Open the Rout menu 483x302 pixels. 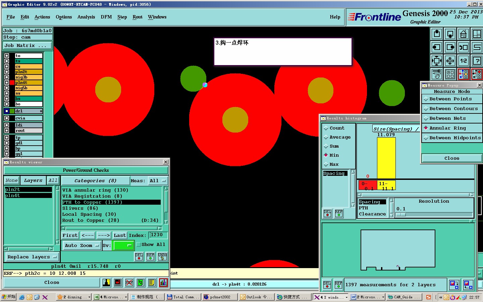(x=138, y=17)
